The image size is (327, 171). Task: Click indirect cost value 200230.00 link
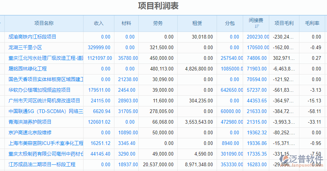point(258,37)
